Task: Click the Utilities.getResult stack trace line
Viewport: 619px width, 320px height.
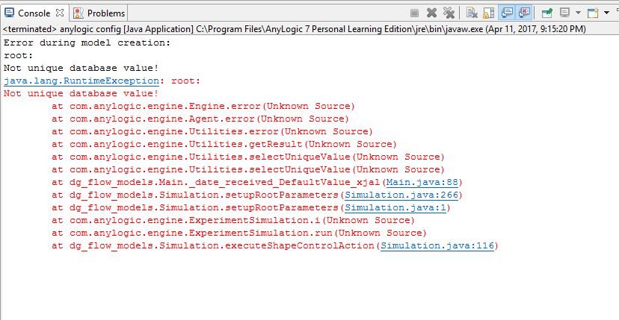Action: point(224,144)
